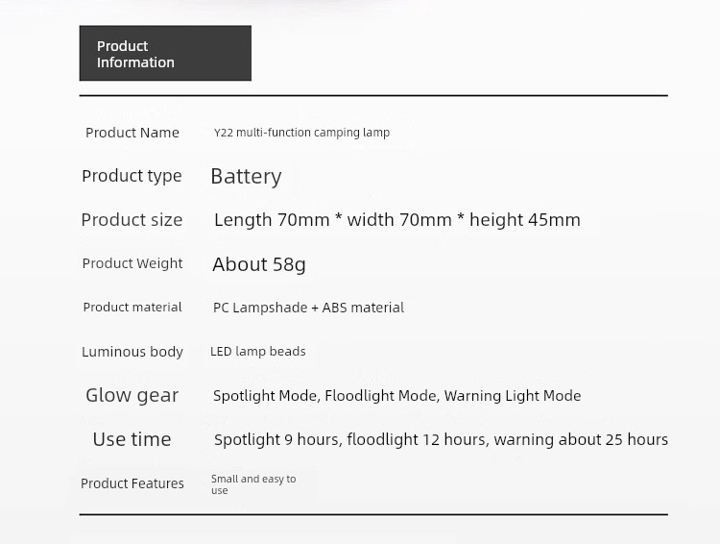Select the Product Weight label

132,263
